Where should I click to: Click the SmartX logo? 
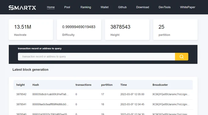22,8
